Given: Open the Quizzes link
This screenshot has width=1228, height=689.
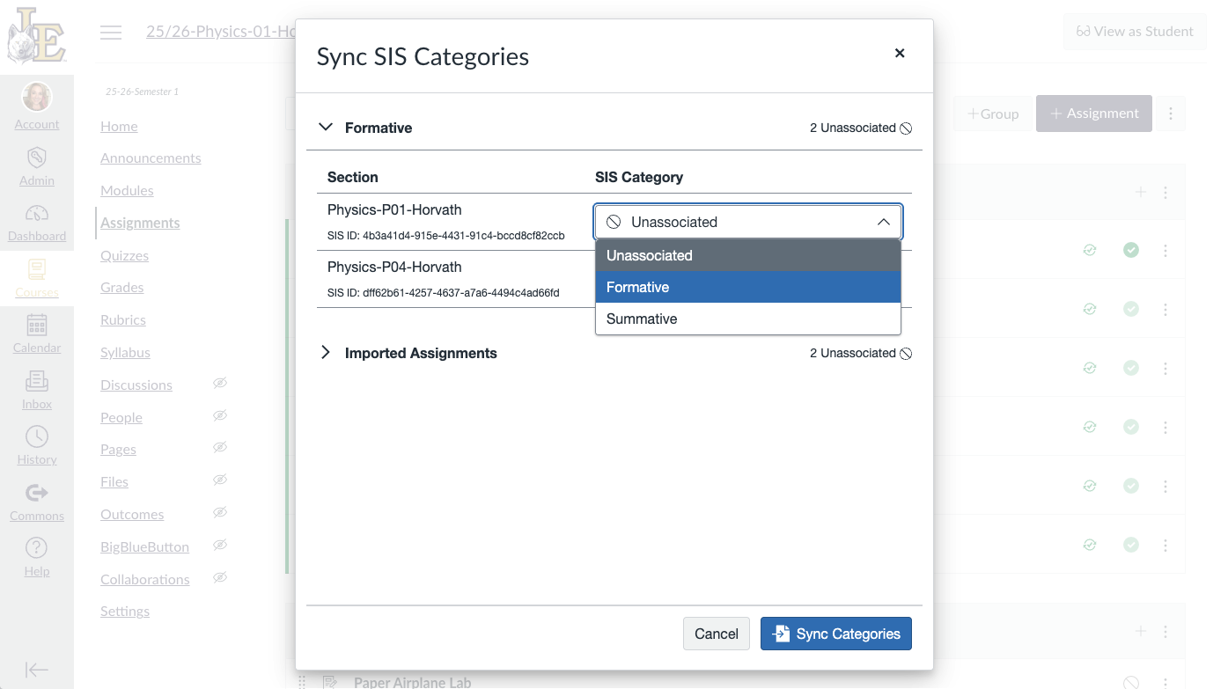Looking at the screenshot, I should click(x=124, y=255).
